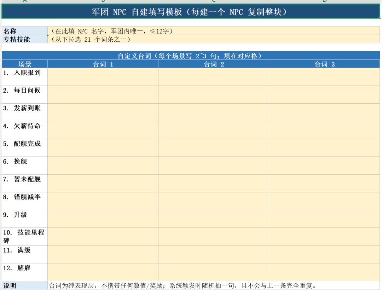Image resolution: width=382 pixels, height=290 pixels.
Task: Click the scene label 4. 欠薪待命
Action: pyautogui.click(x=25, y=130)
